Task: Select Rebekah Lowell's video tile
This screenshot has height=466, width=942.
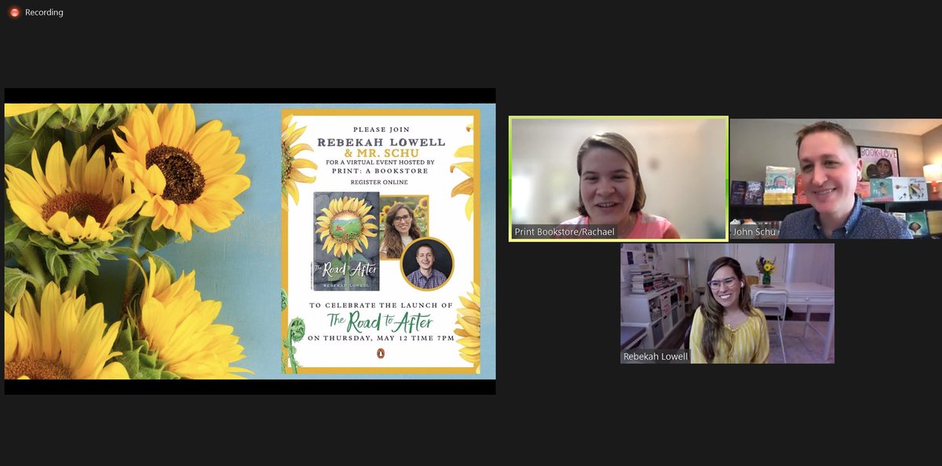Action: (x=727, y=304)
